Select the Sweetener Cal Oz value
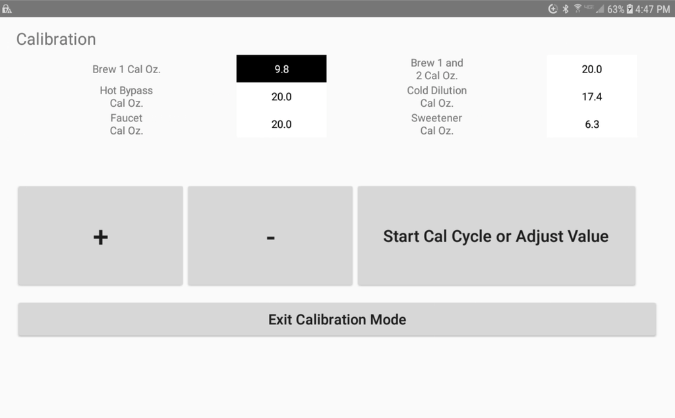This screenshot has height=418, width=675. click(591, 124)
